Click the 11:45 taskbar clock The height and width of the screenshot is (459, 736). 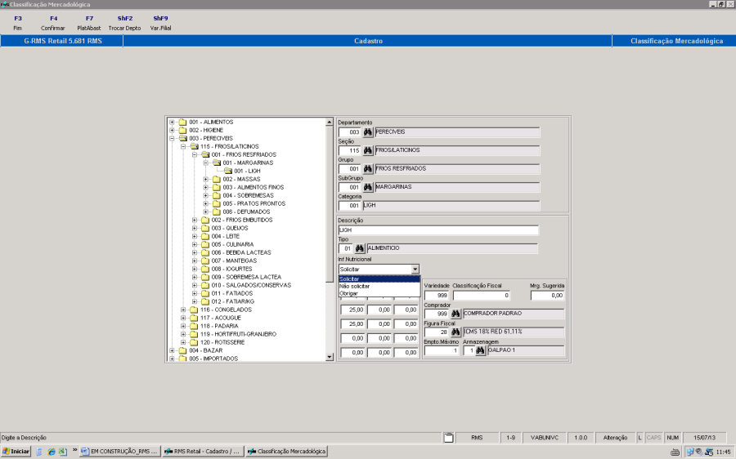pyautogui.click(x=724, y=452)
